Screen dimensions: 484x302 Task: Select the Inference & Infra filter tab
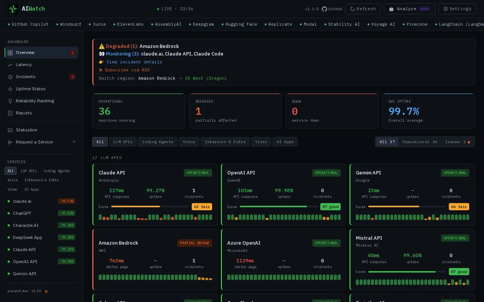[x=225, y=142]
